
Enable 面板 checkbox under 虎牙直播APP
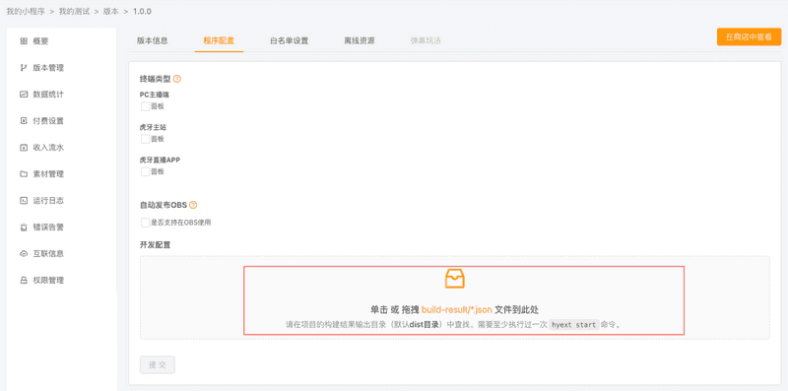(x=145, y=172)
